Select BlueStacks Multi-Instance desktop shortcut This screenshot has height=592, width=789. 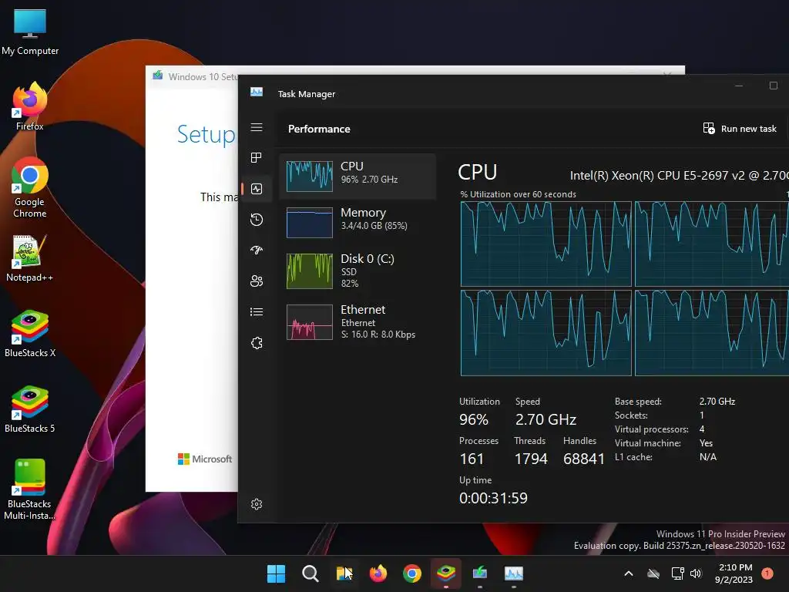point(30,489)
